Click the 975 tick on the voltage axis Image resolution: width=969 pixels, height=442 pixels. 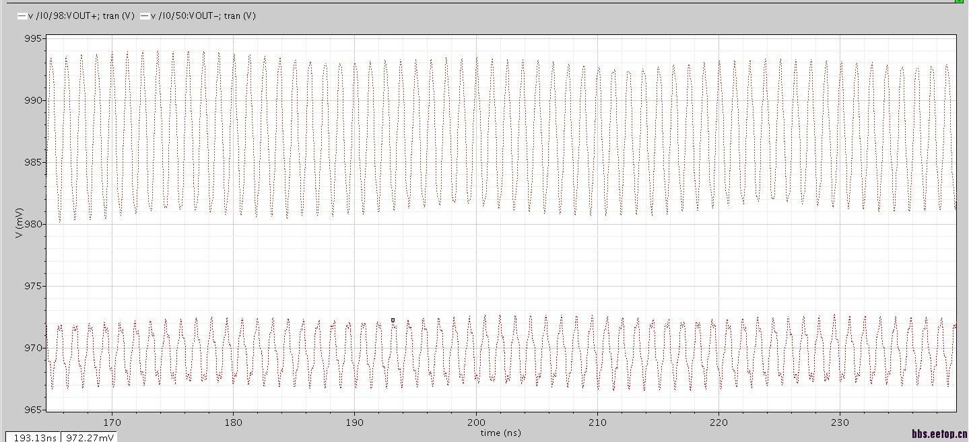point(34,286)
